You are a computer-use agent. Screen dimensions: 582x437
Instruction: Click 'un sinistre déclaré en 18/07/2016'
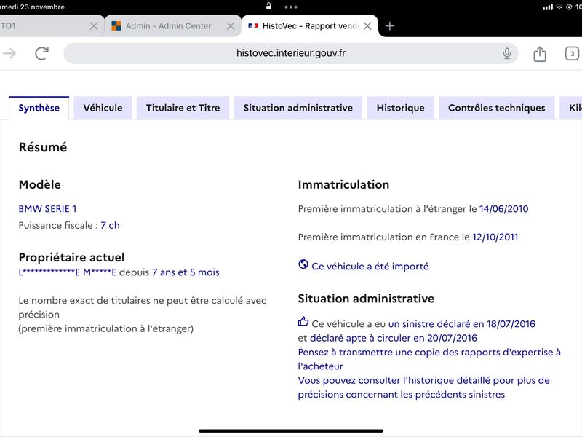[462, 324]
